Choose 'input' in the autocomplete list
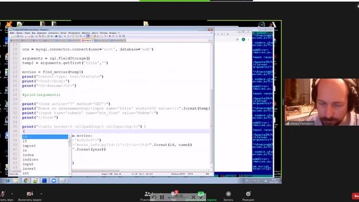The height and width of the screenshot is (202, 359). click(45, 164)
